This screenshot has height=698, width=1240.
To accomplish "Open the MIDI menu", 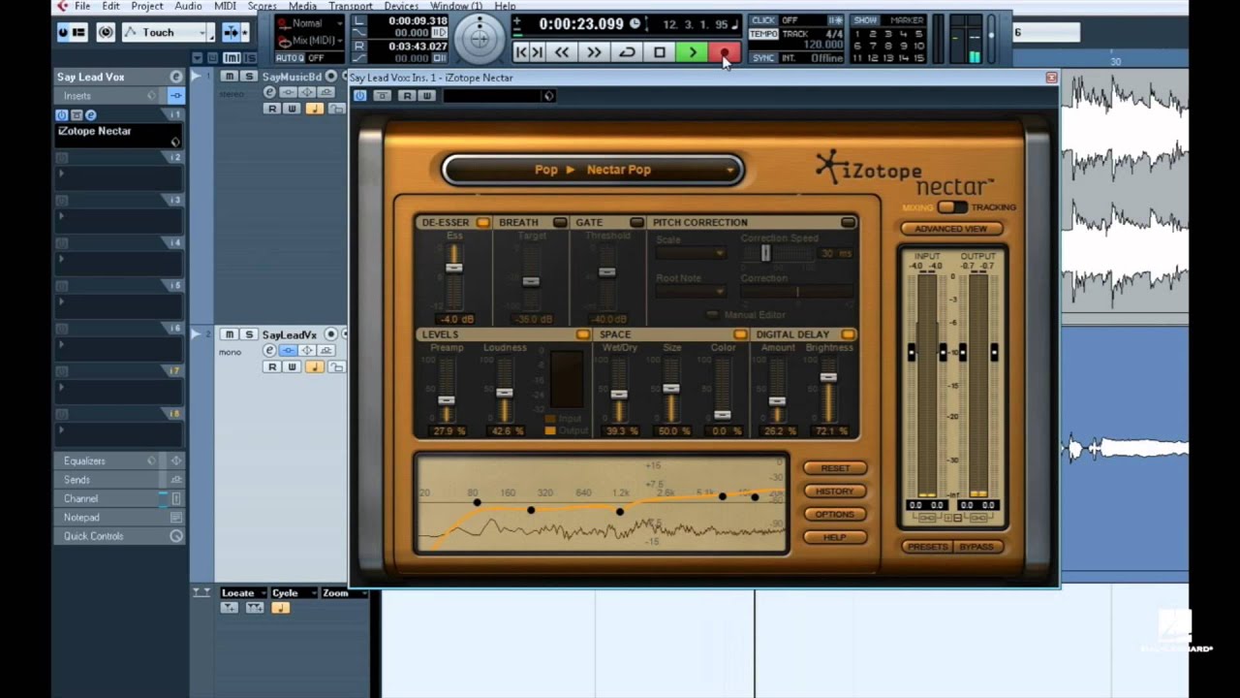I will pyautogui.click(x=225, y=6).
